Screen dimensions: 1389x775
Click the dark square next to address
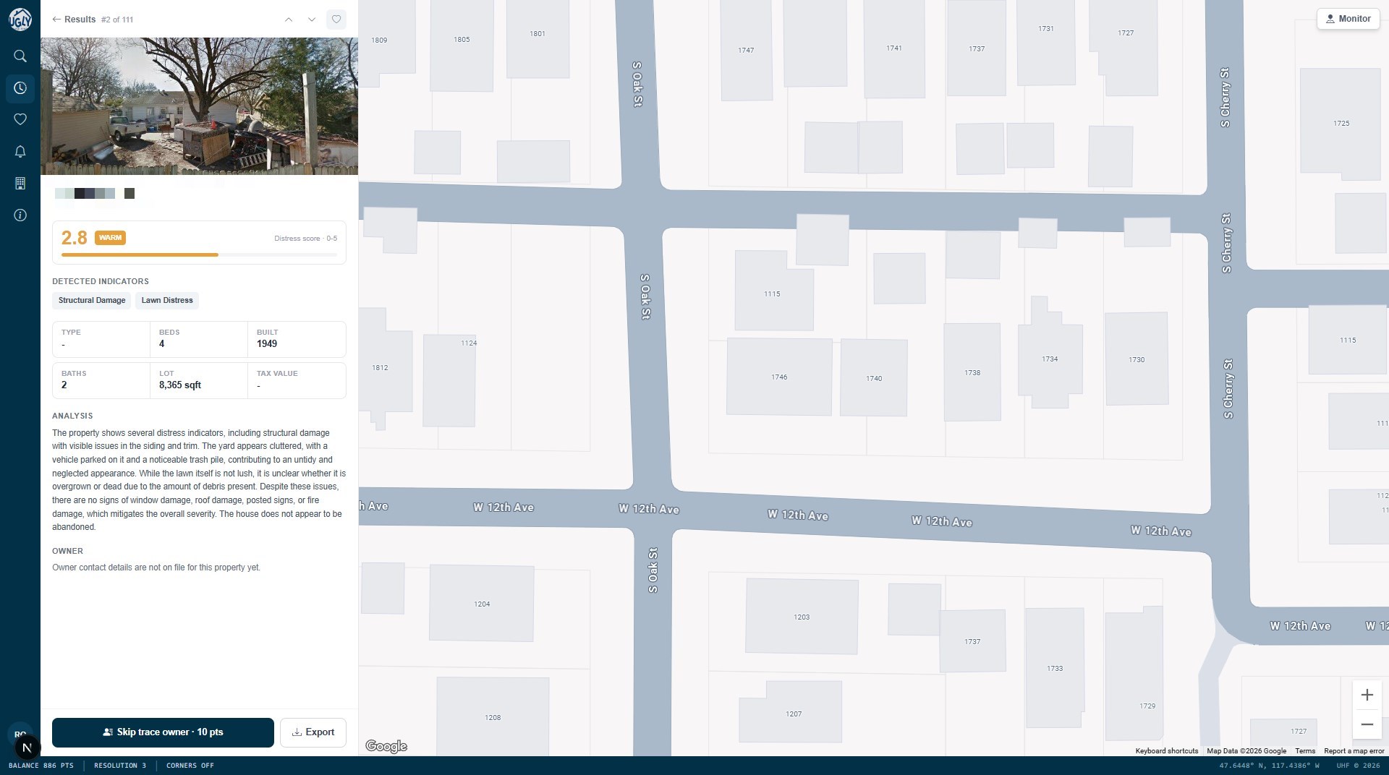[129, 193]
